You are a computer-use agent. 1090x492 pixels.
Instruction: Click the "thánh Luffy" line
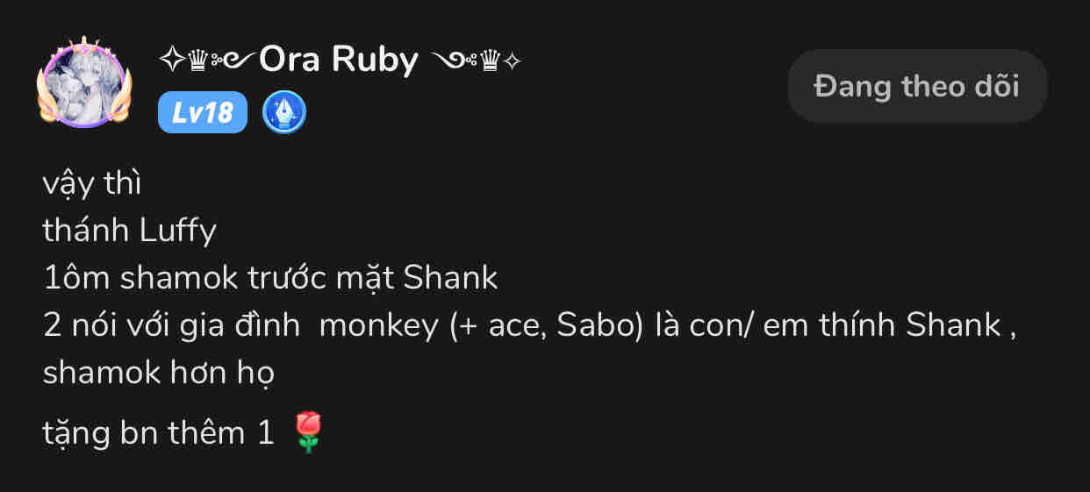[129, 231]
